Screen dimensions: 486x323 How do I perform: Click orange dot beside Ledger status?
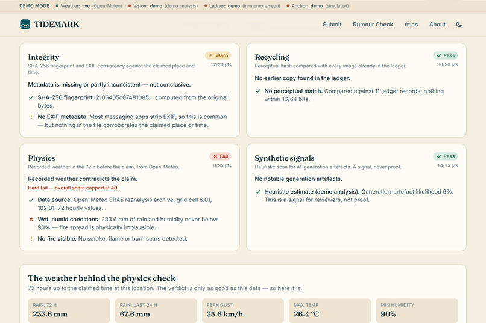tap(206, 6)
